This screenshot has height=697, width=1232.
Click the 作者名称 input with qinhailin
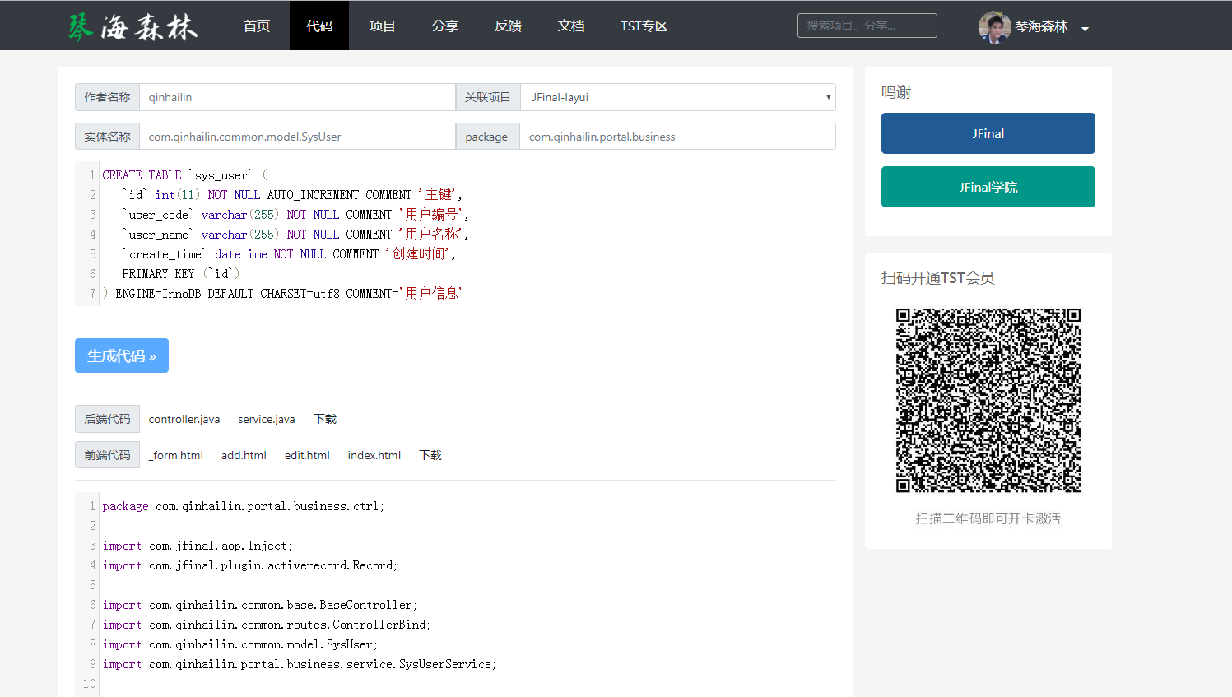(x=297, y=97)
